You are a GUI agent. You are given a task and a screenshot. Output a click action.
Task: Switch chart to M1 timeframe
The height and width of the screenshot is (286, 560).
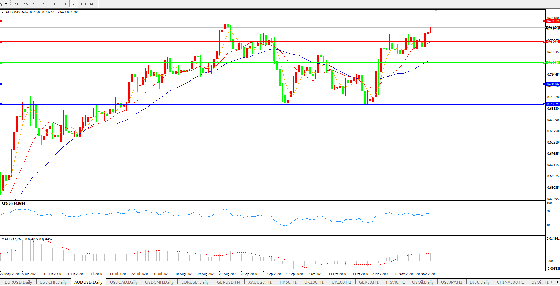tap(16, 4)
